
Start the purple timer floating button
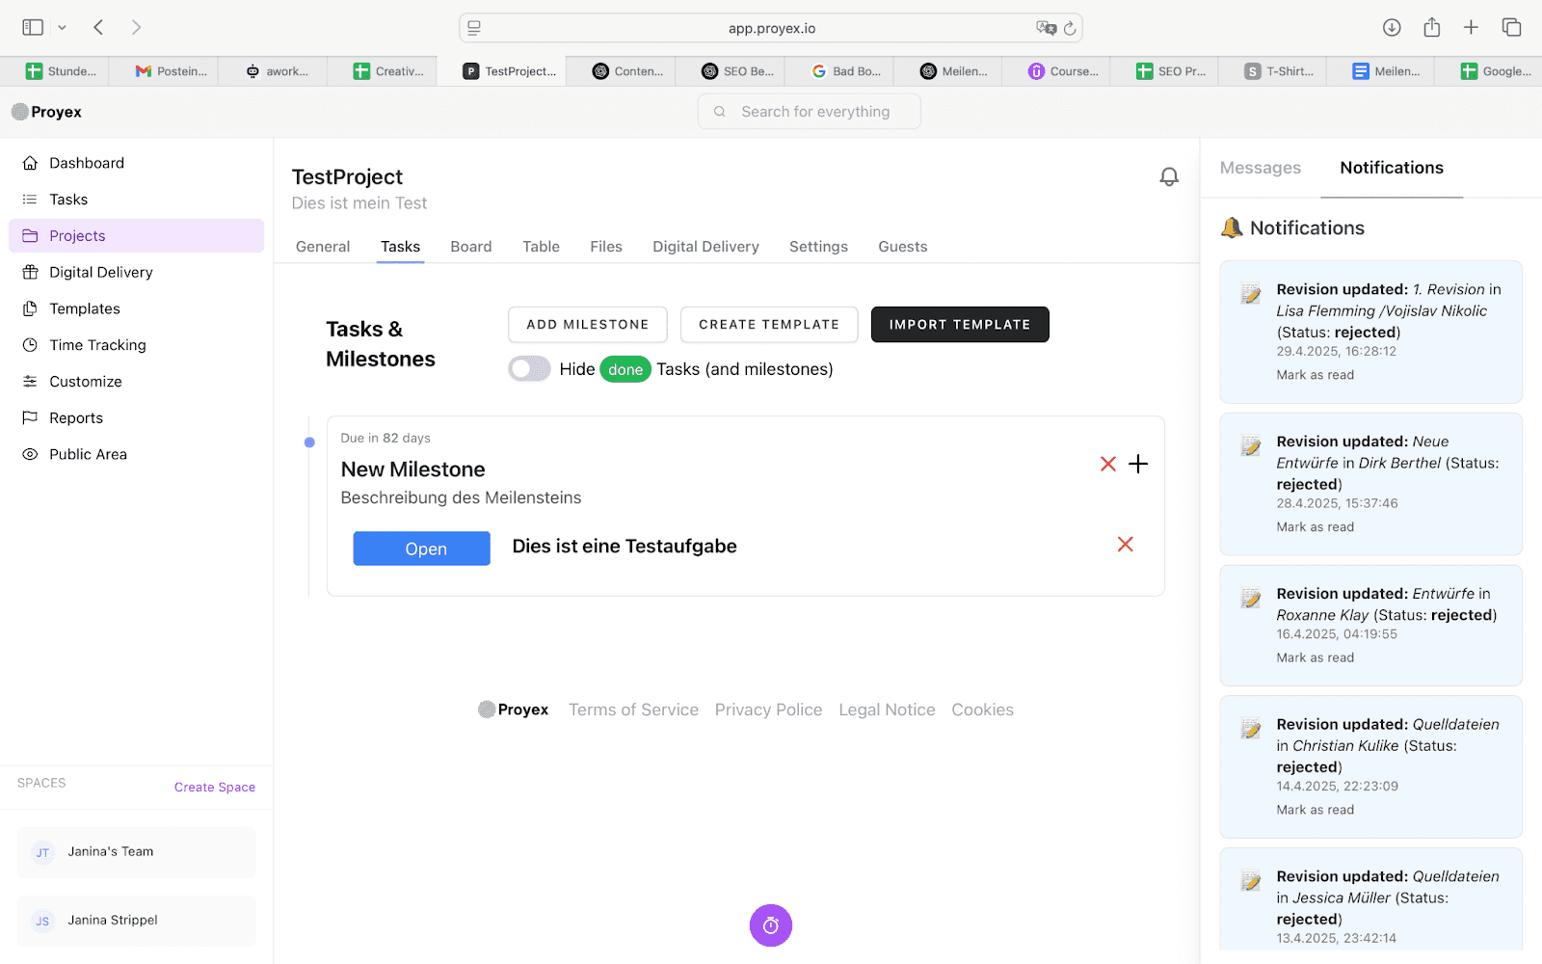click(771, 925)
